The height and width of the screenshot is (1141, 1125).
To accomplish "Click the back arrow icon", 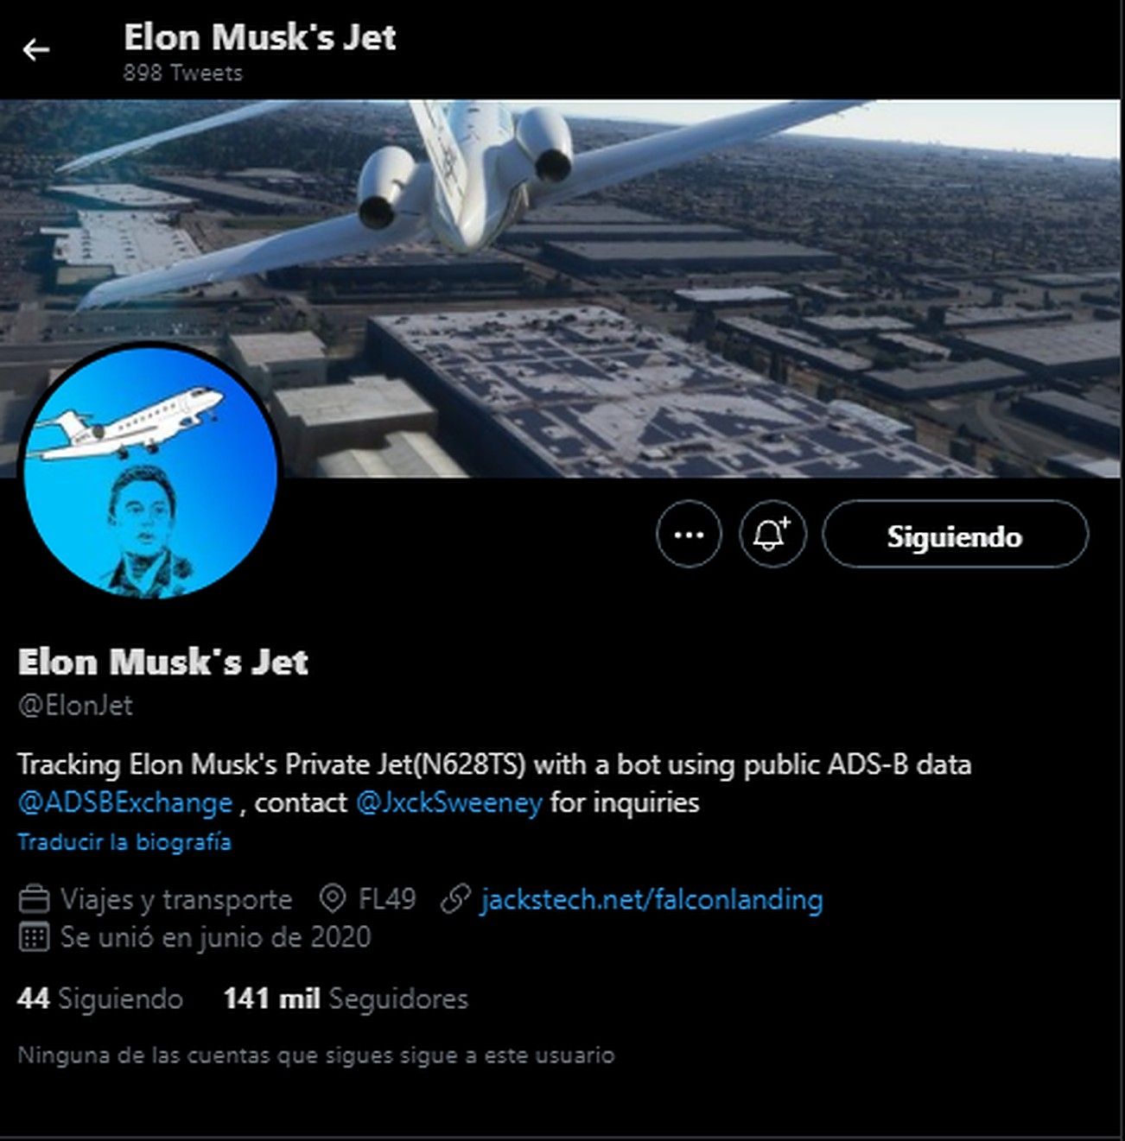I will coord(35,51).
